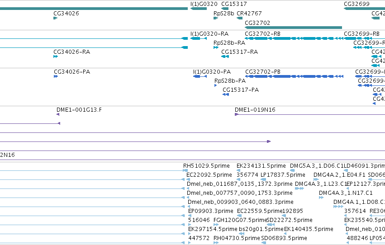Screen dimensions: 385x245
Task: Select EST EC22559.5prime
Action: [260, 211]
